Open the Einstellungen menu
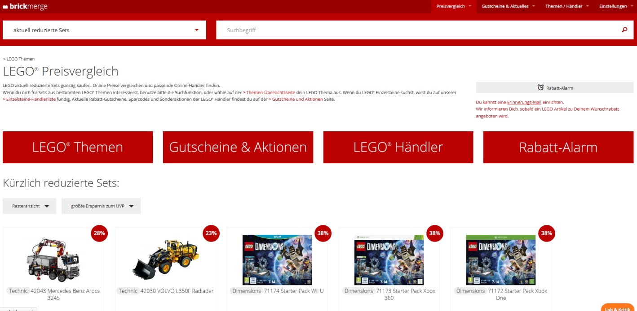Screen dimensions: 637x311 point(616,6)
